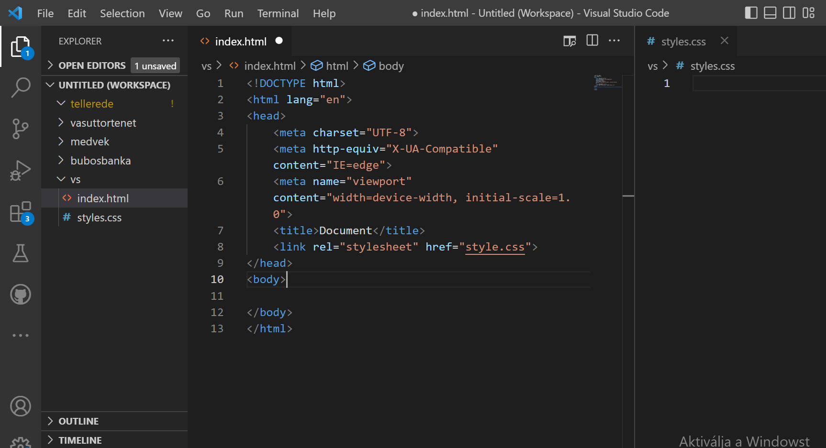Open the File menu

45,13
